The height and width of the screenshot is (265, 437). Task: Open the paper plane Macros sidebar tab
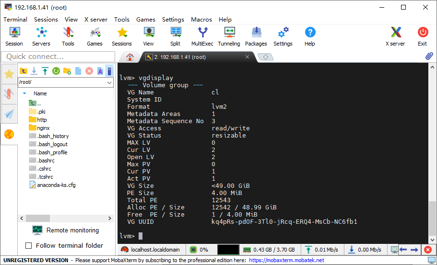click(x=9, y=114)
